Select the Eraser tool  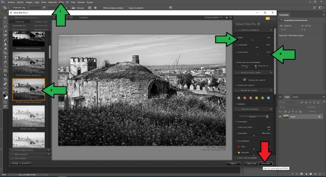[5, 49]
